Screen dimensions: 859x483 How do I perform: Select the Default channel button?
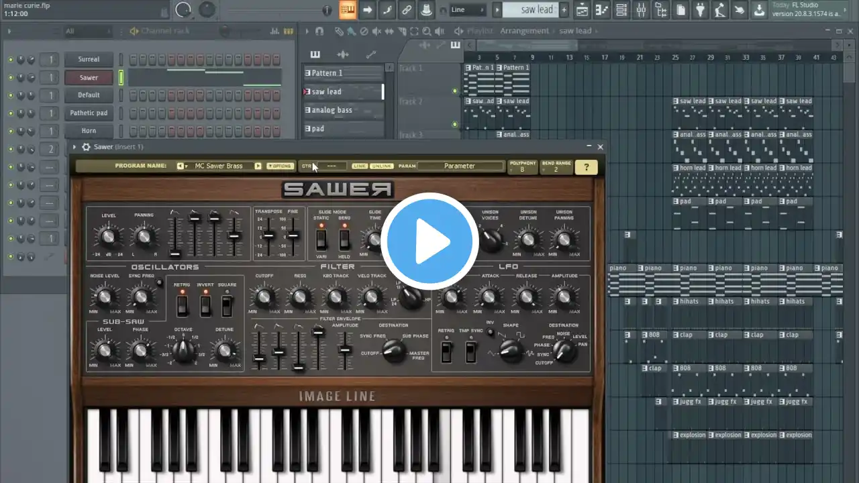pyautogui.click(x=89, y=95)
